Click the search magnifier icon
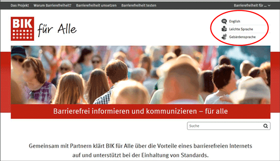Screen dimensions: 280x161 pyautogui.click(x=266, y=126)
